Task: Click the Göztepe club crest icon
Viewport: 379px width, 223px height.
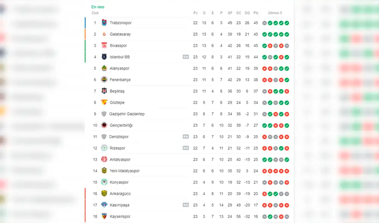Action: pos(104,102)
